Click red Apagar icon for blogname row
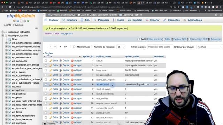The height and width of the screenshot is (125, 223). 72,70
